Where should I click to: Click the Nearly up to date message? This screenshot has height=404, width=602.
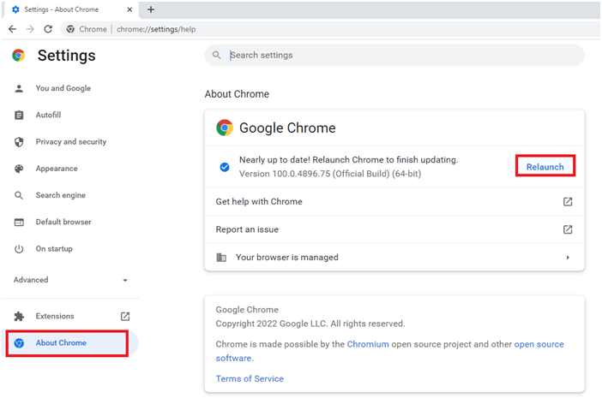coord(349,160)
